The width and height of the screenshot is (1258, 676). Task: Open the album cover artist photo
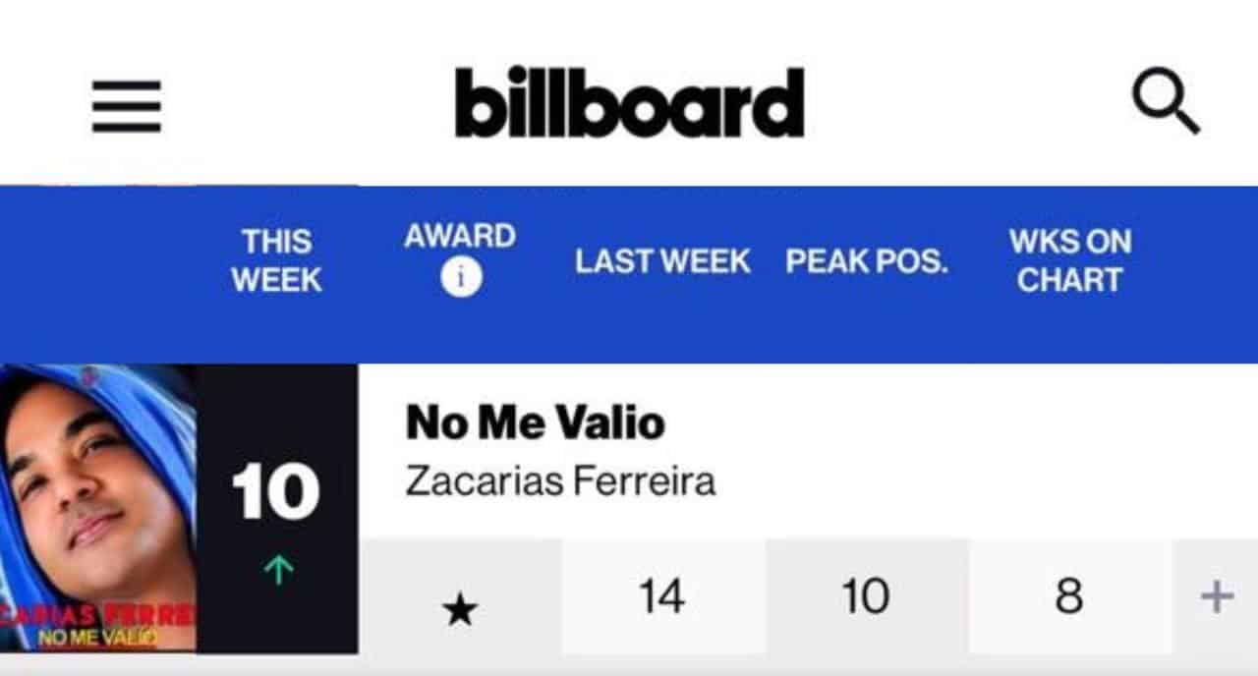point(96,491)
